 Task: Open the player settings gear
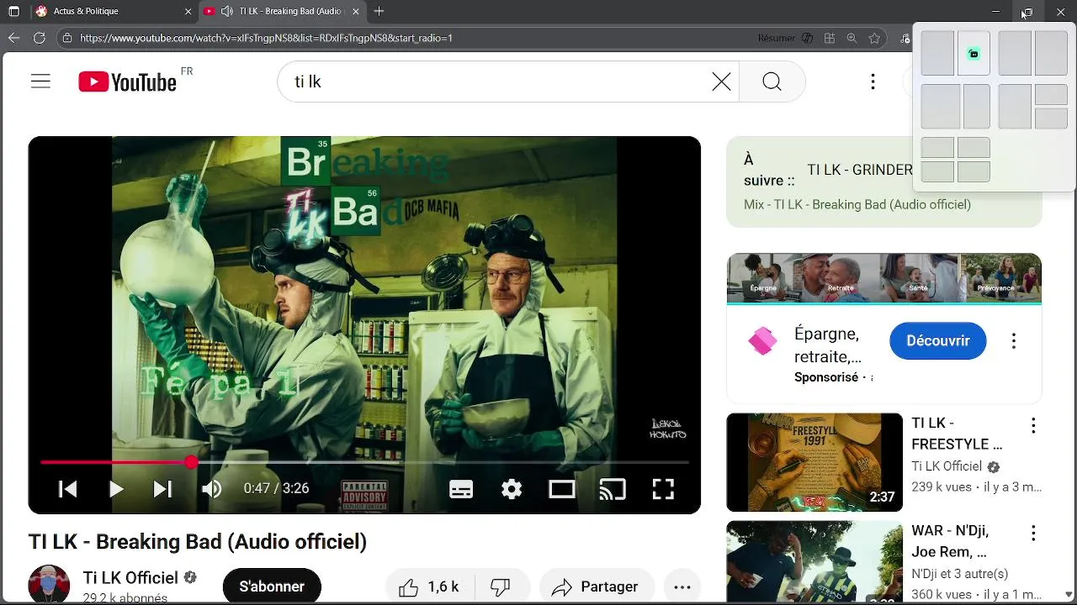(512, 489)
